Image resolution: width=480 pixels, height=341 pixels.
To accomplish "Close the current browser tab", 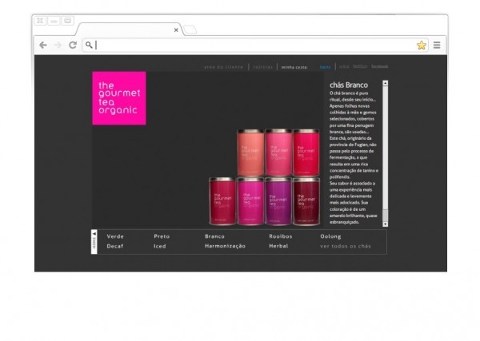I will coord(176,30).
